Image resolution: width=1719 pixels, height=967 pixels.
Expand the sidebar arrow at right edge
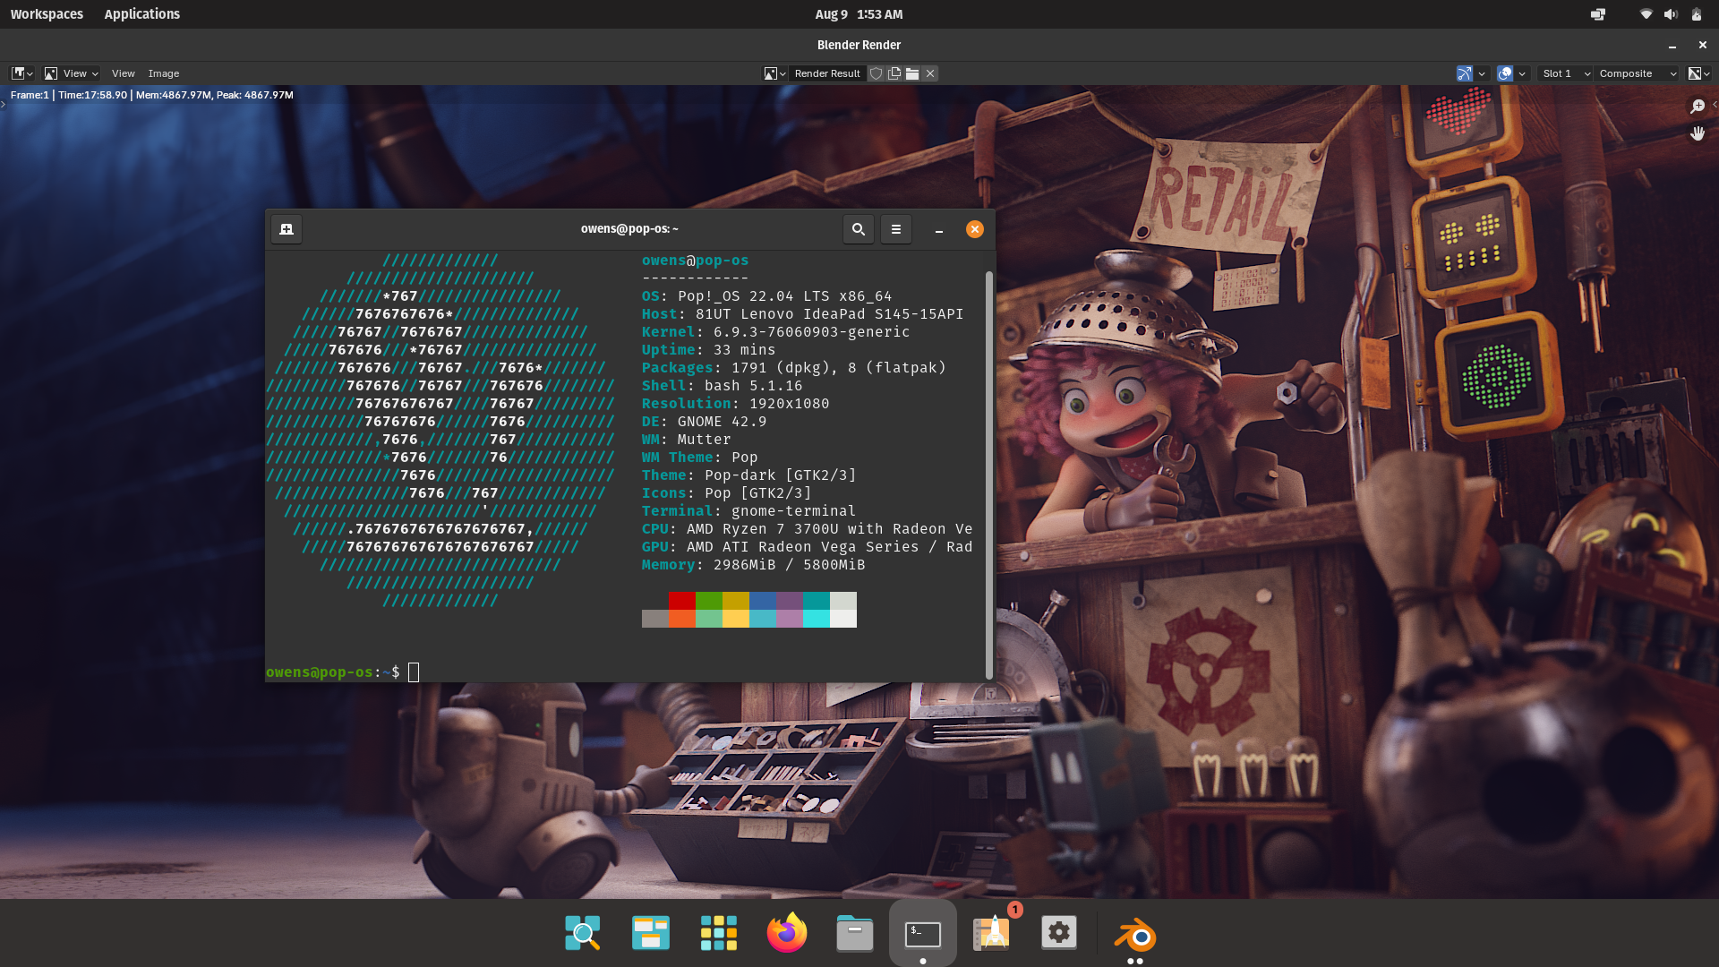(1715, 104)
